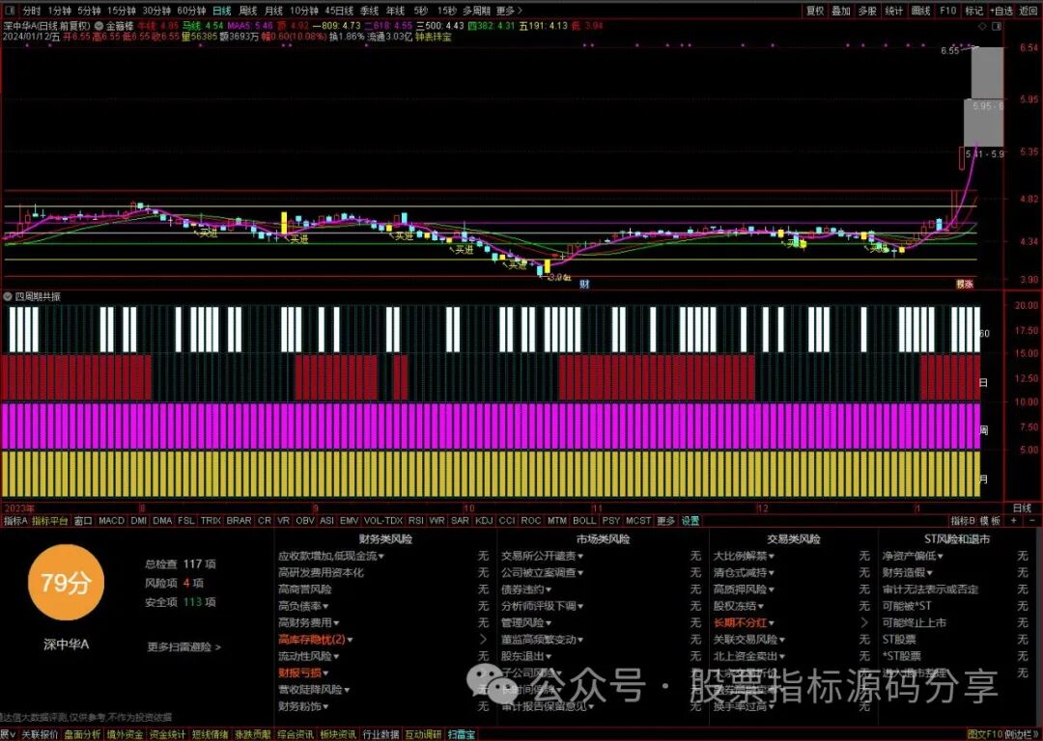Click the 标记 mark button
Screen dimensions: 1043x741
(973, 11)
